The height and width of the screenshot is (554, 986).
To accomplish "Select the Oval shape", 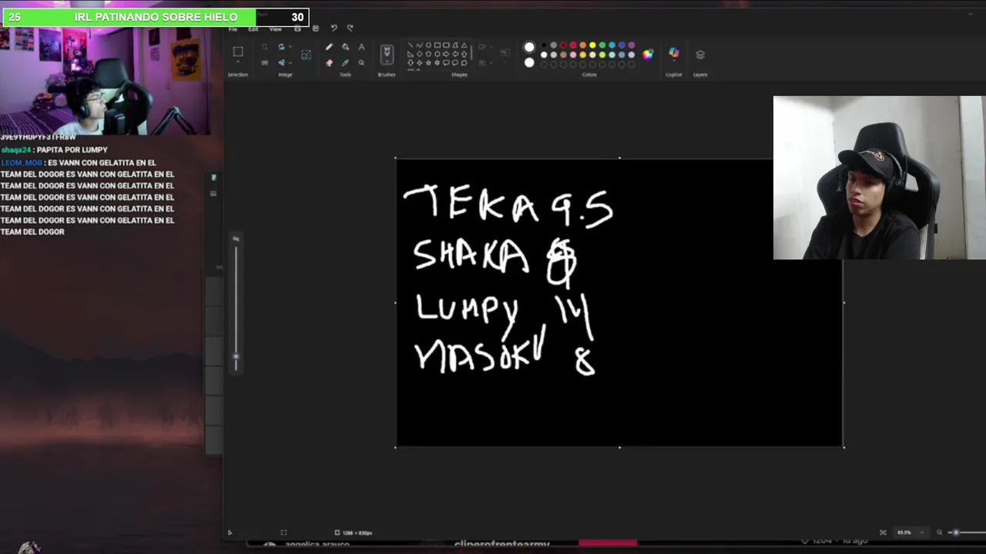I will pyautogui.click(x=428, y=45).
